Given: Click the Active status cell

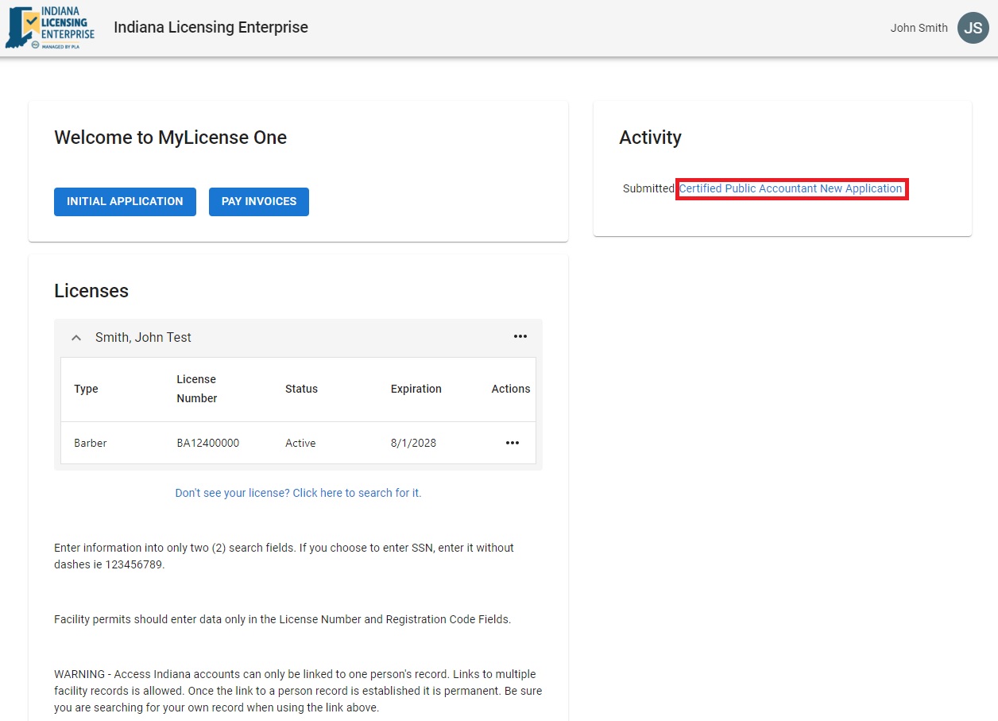Looking at the screenshot, I should tap(300, 444).
